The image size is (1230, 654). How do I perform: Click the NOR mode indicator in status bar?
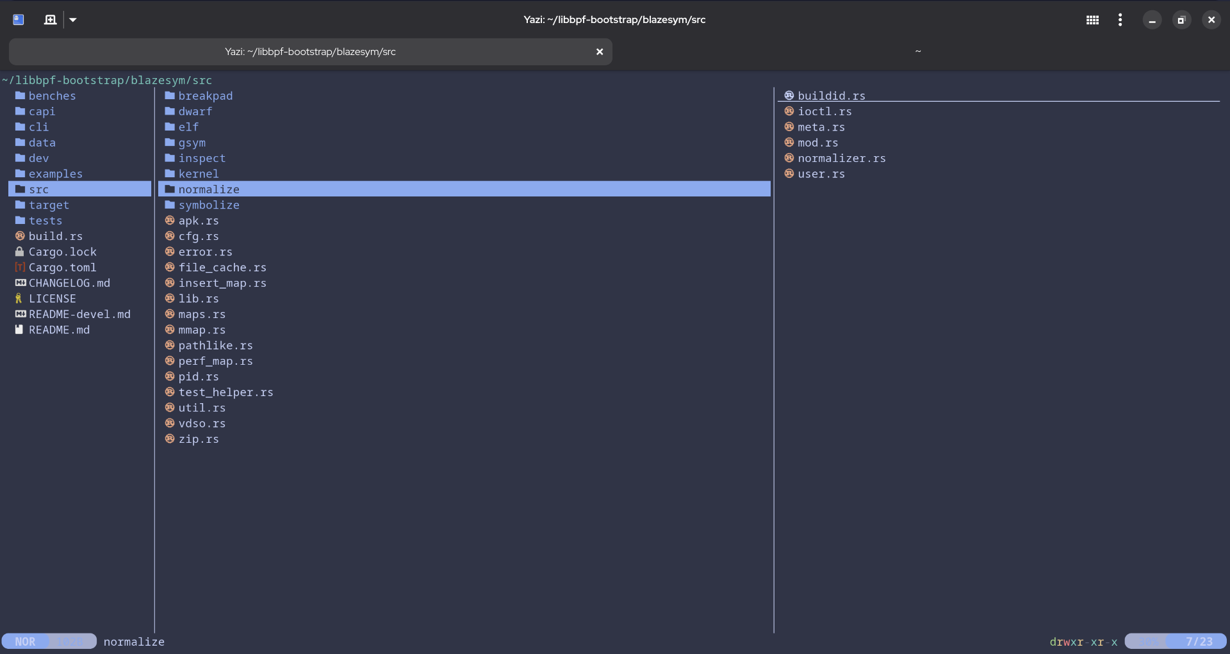pyautogui.click(x=26, y=641)
